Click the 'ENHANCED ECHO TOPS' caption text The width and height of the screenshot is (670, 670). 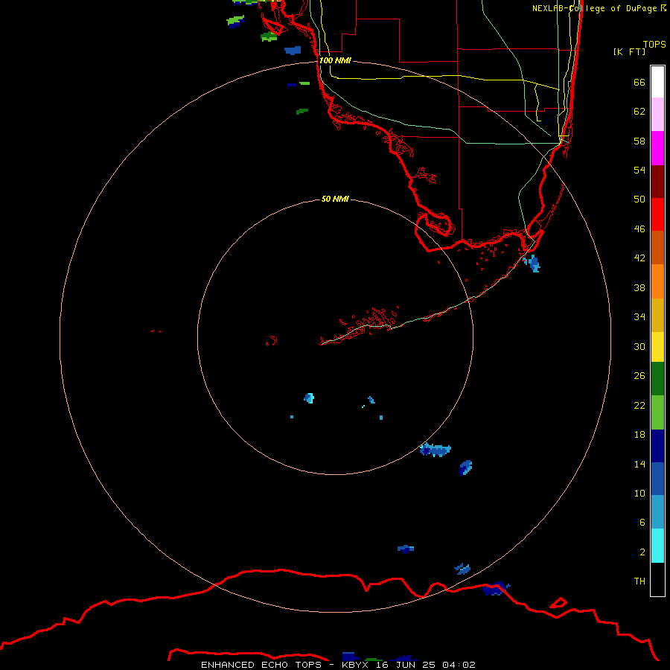pyautogui.click(x=261, y=665)
